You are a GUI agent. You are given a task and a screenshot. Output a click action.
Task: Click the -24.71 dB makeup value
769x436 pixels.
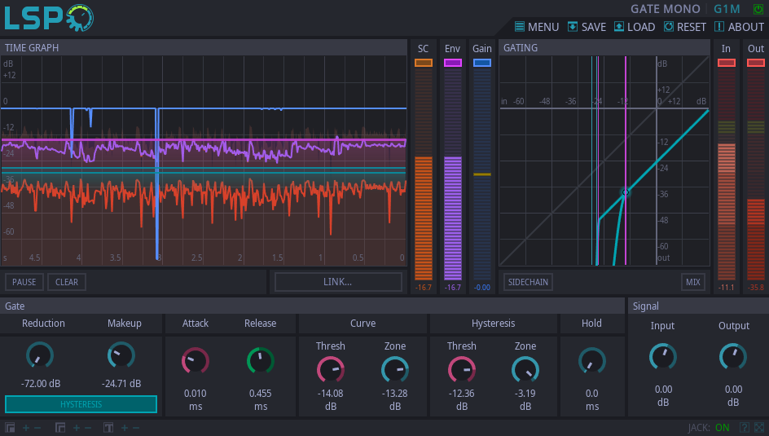pos(121,384)
